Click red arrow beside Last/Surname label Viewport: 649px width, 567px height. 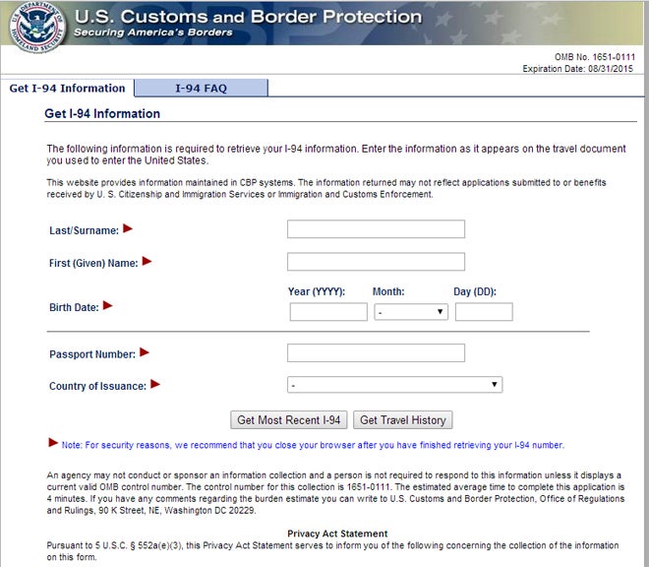[128, 228]
